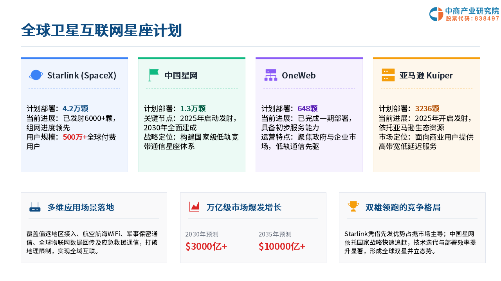501x281 pixels.
Task: Click the Starlink (SpaceX) card heading
Action: [82, 75]
